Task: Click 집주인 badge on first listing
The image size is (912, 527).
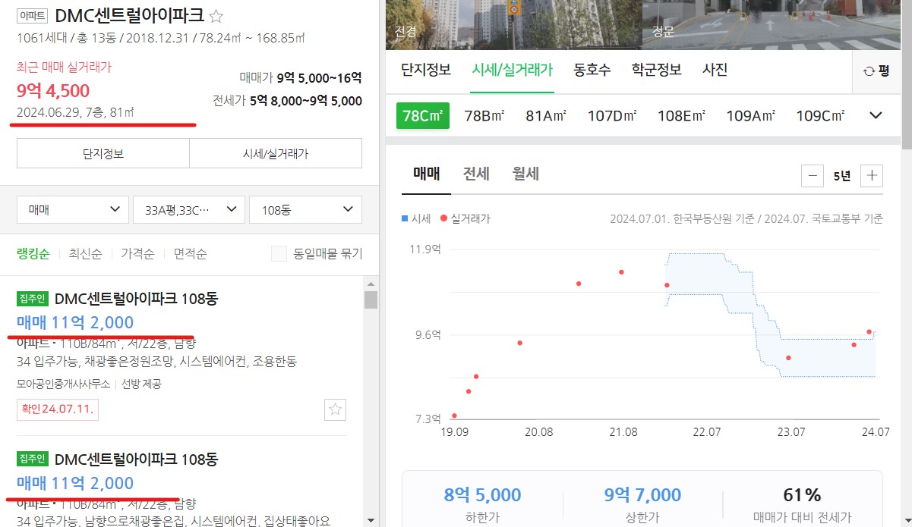Action: [33, 299]
